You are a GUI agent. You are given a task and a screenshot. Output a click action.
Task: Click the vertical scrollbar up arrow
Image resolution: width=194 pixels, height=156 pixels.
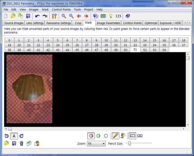pos(188,54)
